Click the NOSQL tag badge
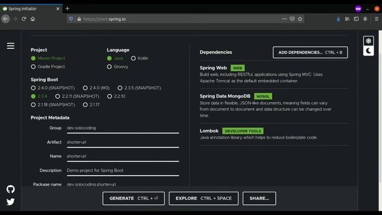The height and width of the screenshot is (215, 382). (263, 96)
